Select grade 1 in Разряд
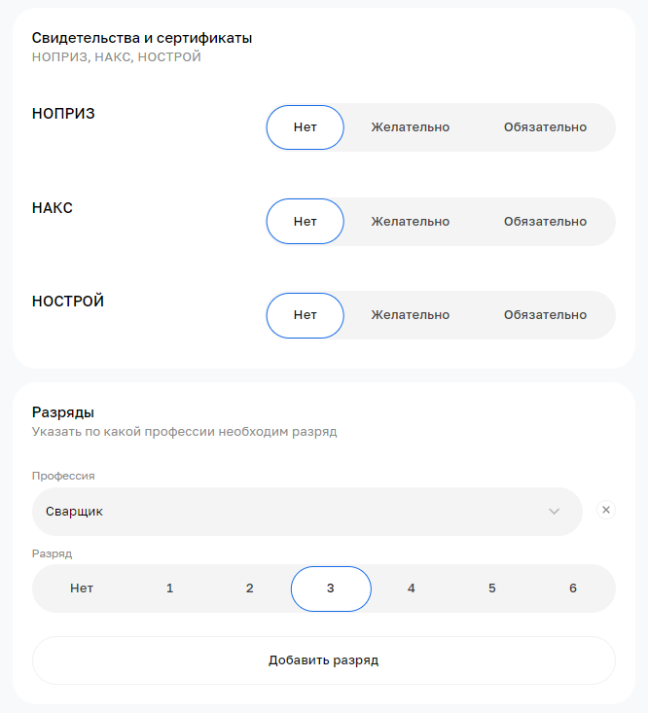 coord(170,588)
